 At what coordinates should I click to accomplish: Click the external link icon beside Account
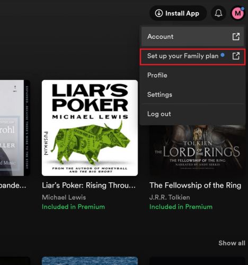pos(236,37)
